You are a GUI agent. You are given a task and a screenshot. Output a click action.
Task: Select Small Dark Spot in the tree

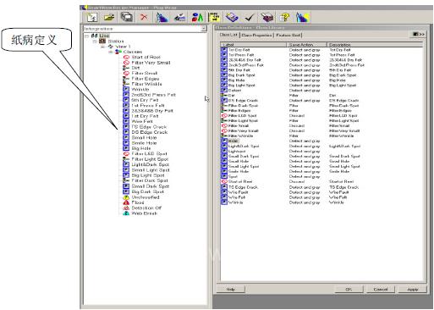click(x=151, y=186)
